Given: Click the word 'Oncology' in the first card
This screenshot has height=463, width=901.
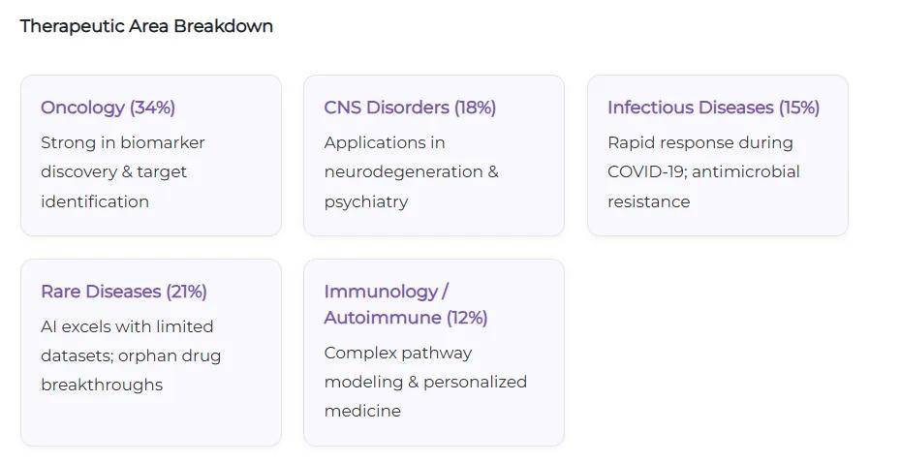Looking at the screenshot, I should (82, 108).
